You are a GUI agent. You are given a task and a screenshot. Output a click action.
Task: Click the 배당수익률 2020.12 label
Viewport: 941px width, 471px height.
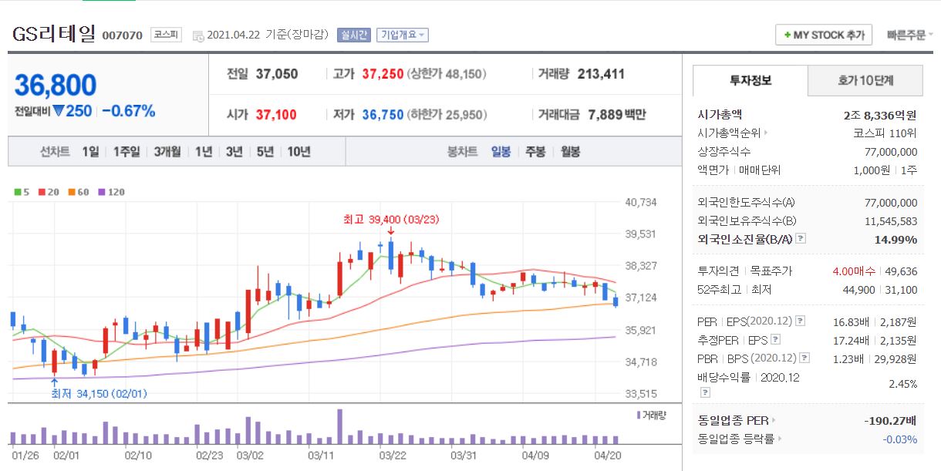tap(748, 377)
